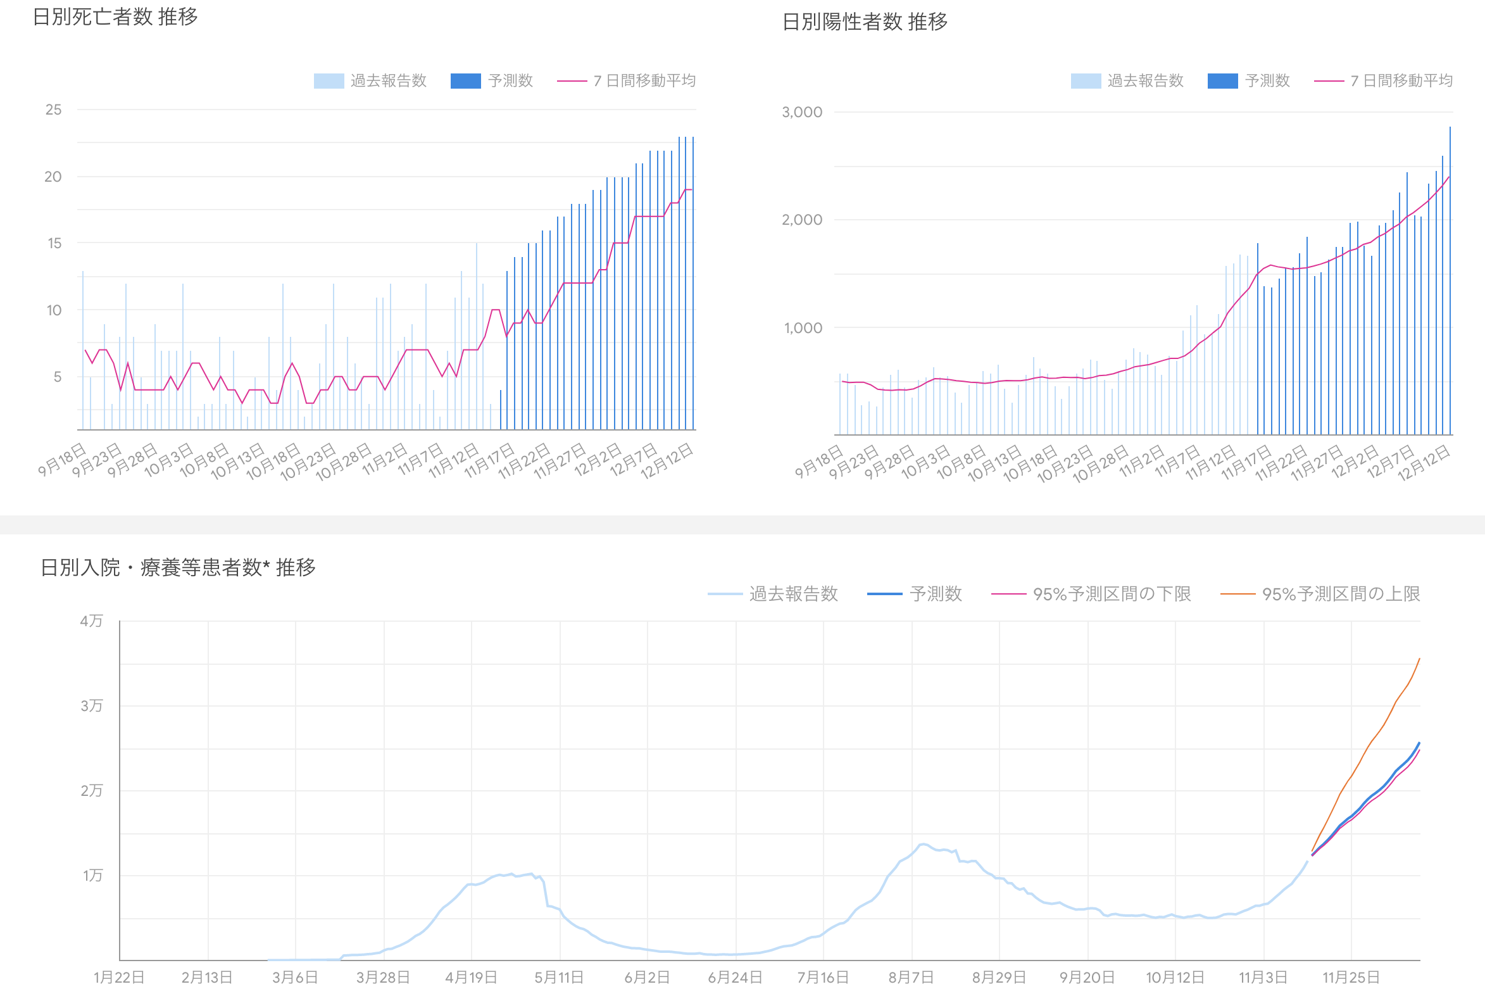This screenshot has width=1485, height=1008.
Task: Click the last forecast bar in positives chart
Action: click(1450, 280)
